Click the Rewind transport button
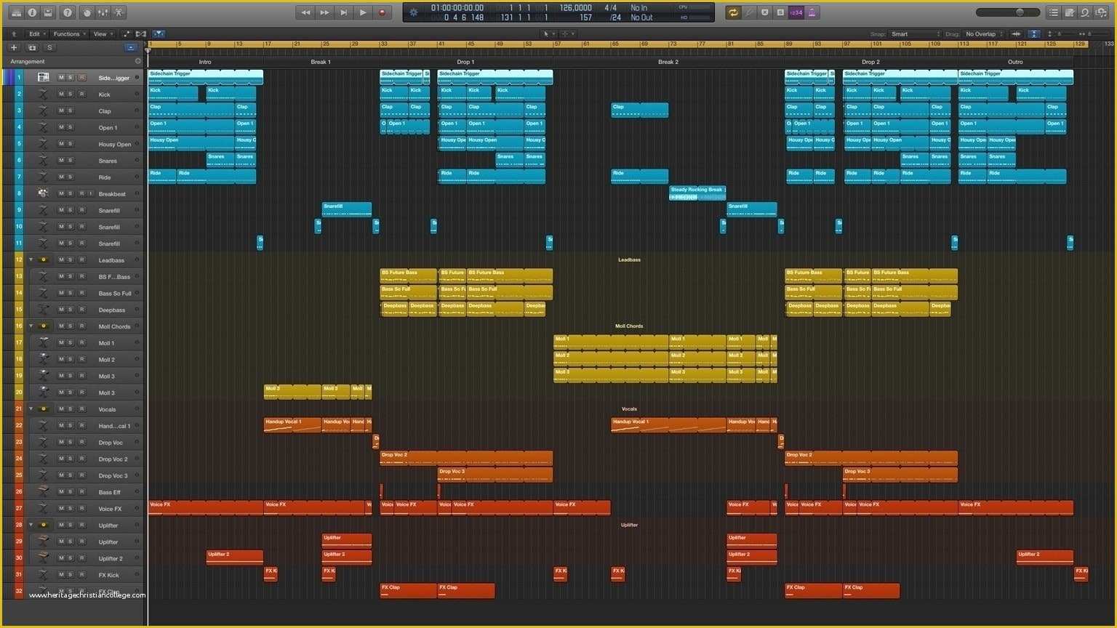1117x628 pixels. 305,12
